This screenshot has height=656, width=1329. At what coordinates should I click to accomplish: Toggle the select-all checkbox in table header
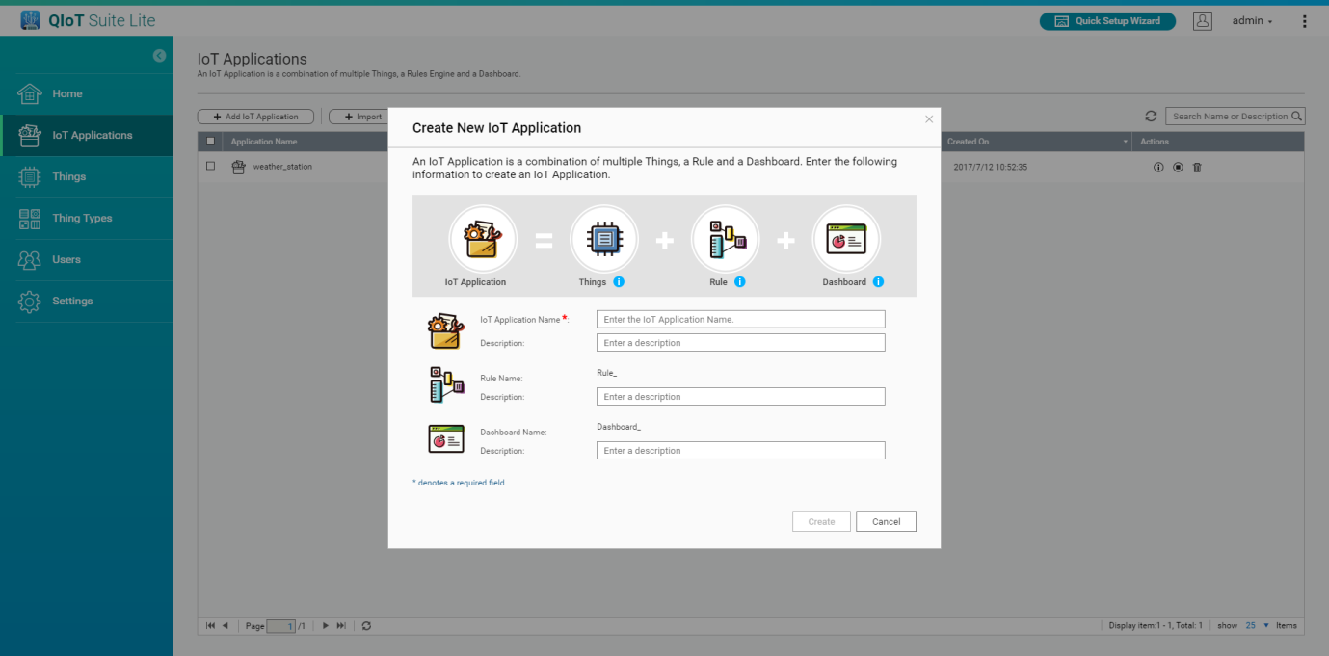211,142
